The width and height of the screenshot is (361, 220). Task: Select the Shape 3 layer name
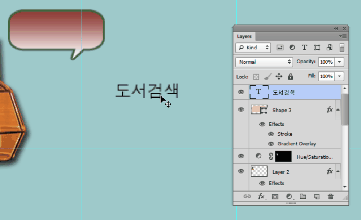[282, 110]
